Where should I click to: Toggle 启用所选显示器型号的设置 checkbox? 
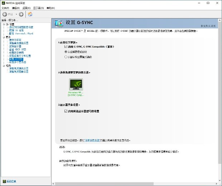66,111
